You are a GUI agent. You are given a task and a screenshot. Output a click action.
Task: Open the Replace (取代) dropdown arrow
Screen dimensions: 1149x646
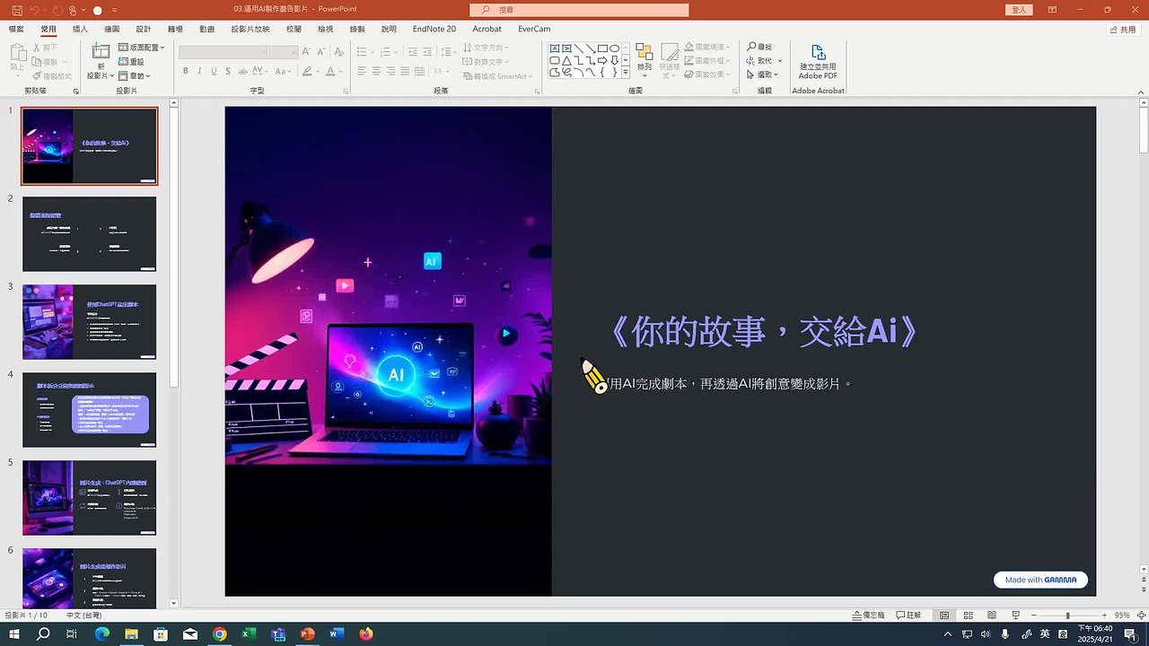[x=779, y=61]
